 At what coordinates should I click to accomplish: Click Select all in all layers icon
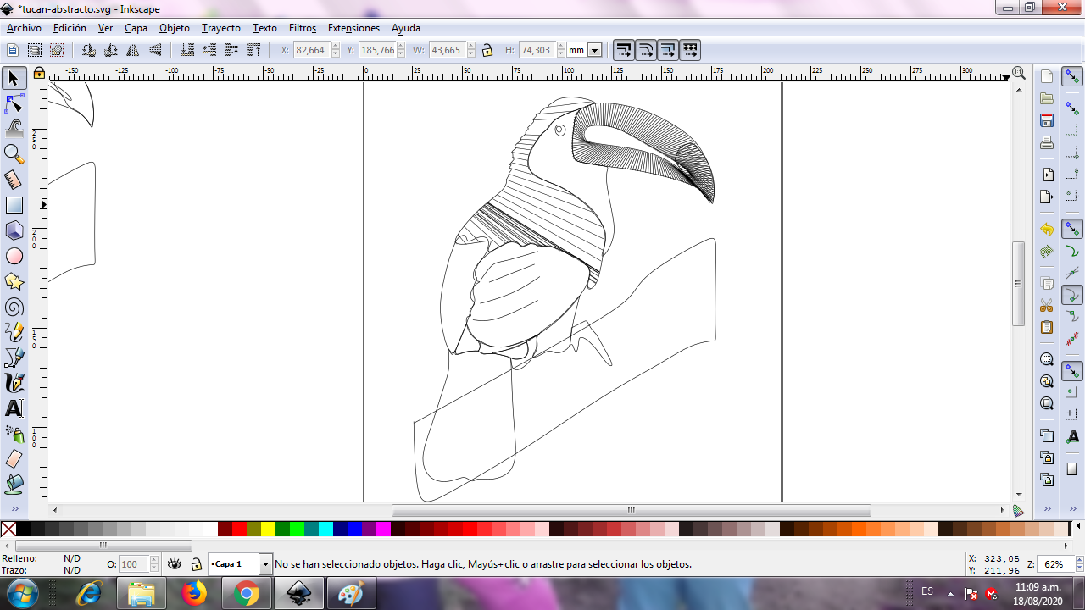click(x=35, y=50)
